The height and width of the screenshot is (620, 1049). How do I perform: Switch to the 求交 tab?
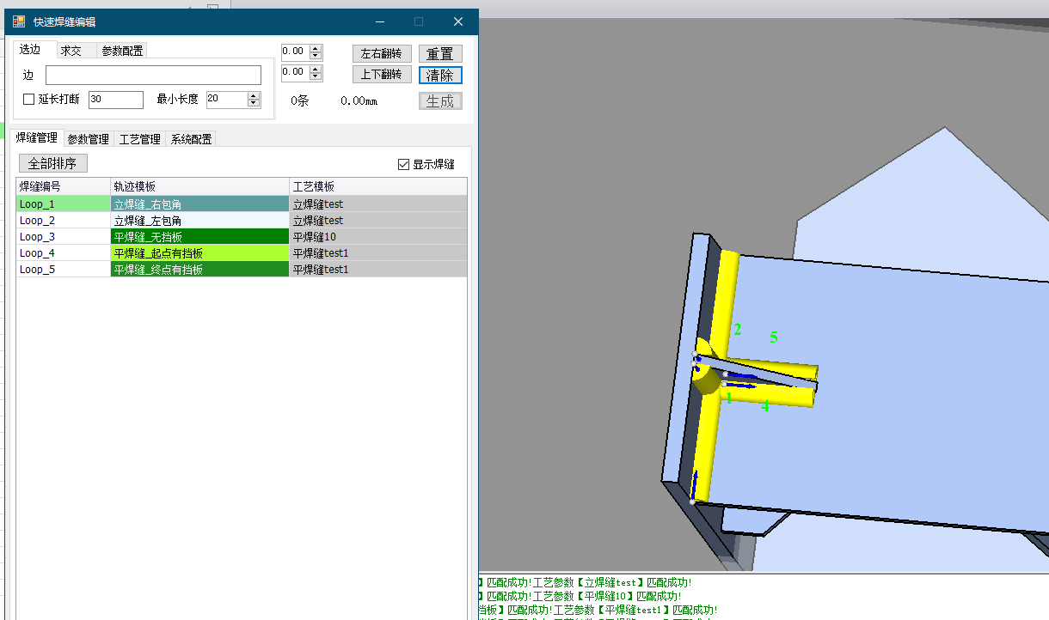[x=71, y=51]
